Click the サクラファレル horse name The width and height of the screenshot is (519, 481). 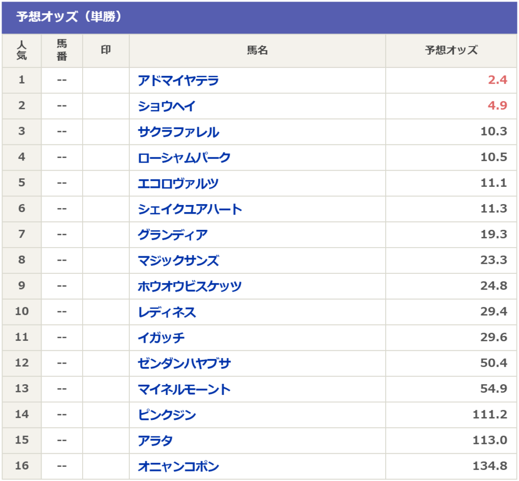(178, 132)
